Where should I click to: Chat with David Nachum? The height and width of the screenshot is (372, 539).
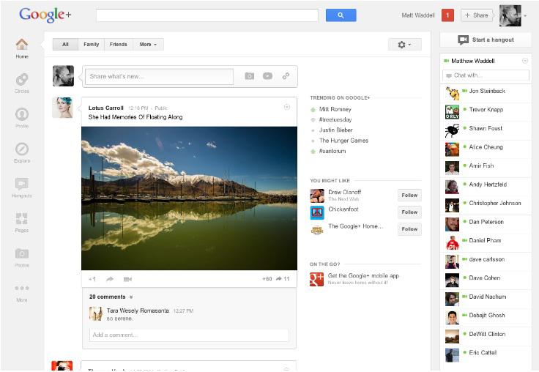click(486, 299)
